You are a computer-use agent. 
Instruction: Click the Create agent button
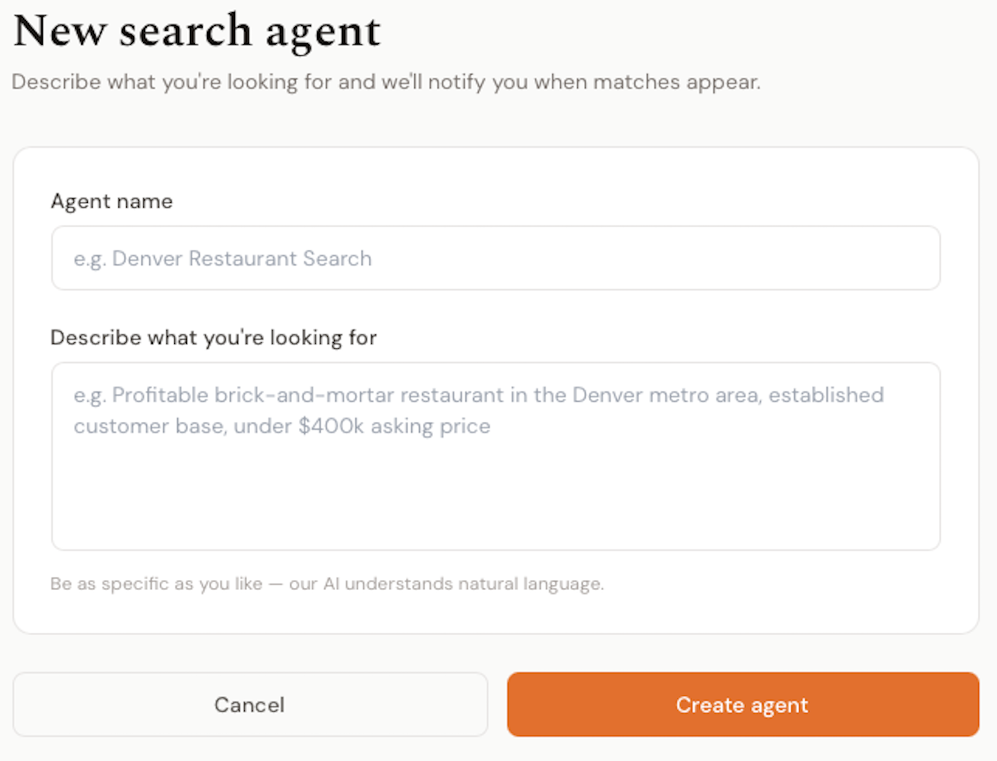point(743,704)
